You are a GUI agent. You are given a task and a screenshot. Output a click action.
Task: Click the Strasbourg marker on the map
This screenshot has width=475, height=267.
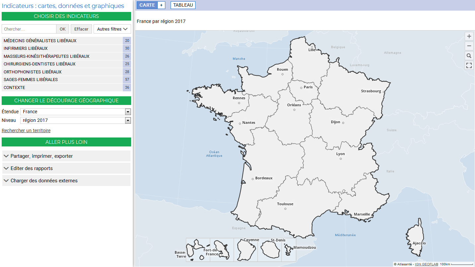pyautogui.click(x=384, y=92)
